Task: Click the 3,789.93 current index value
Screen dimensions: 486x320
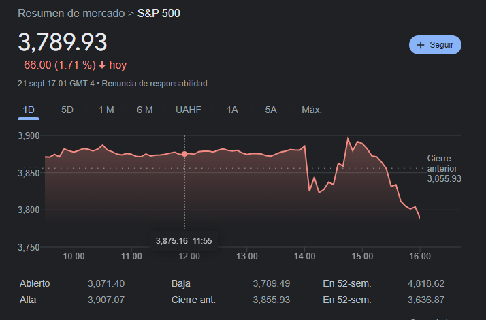Action: coord(63,42)
